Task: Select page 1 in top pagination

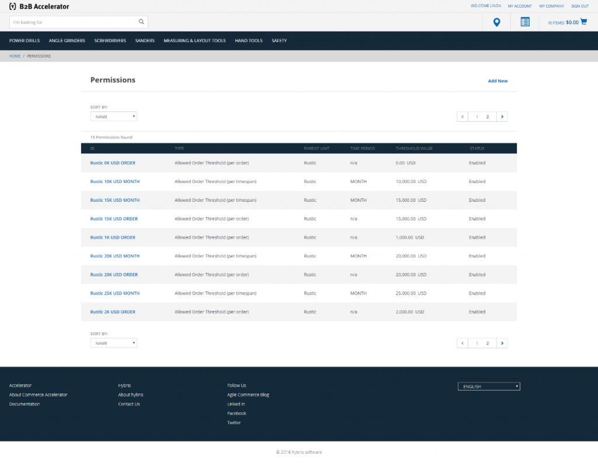Action: pos(477,117)
